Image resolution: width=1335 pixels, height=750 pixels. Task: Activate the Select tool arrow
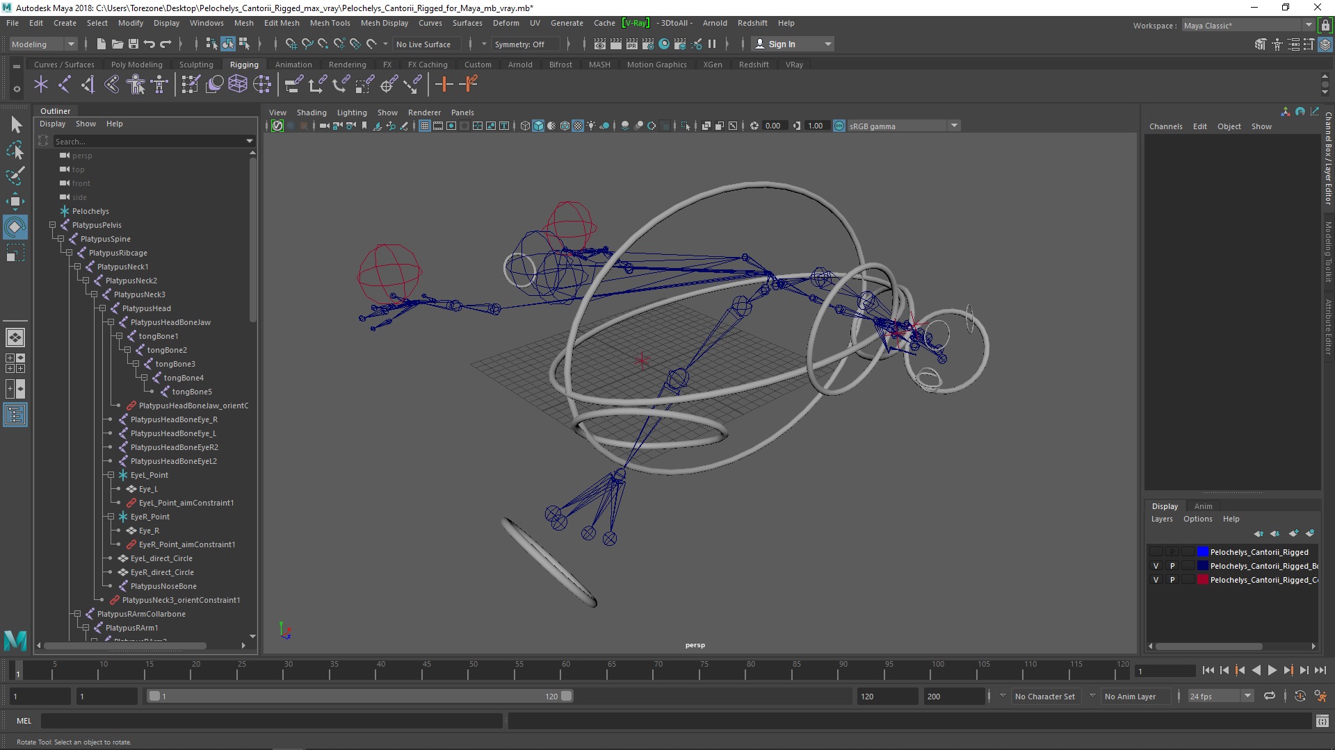pos(15,124)
